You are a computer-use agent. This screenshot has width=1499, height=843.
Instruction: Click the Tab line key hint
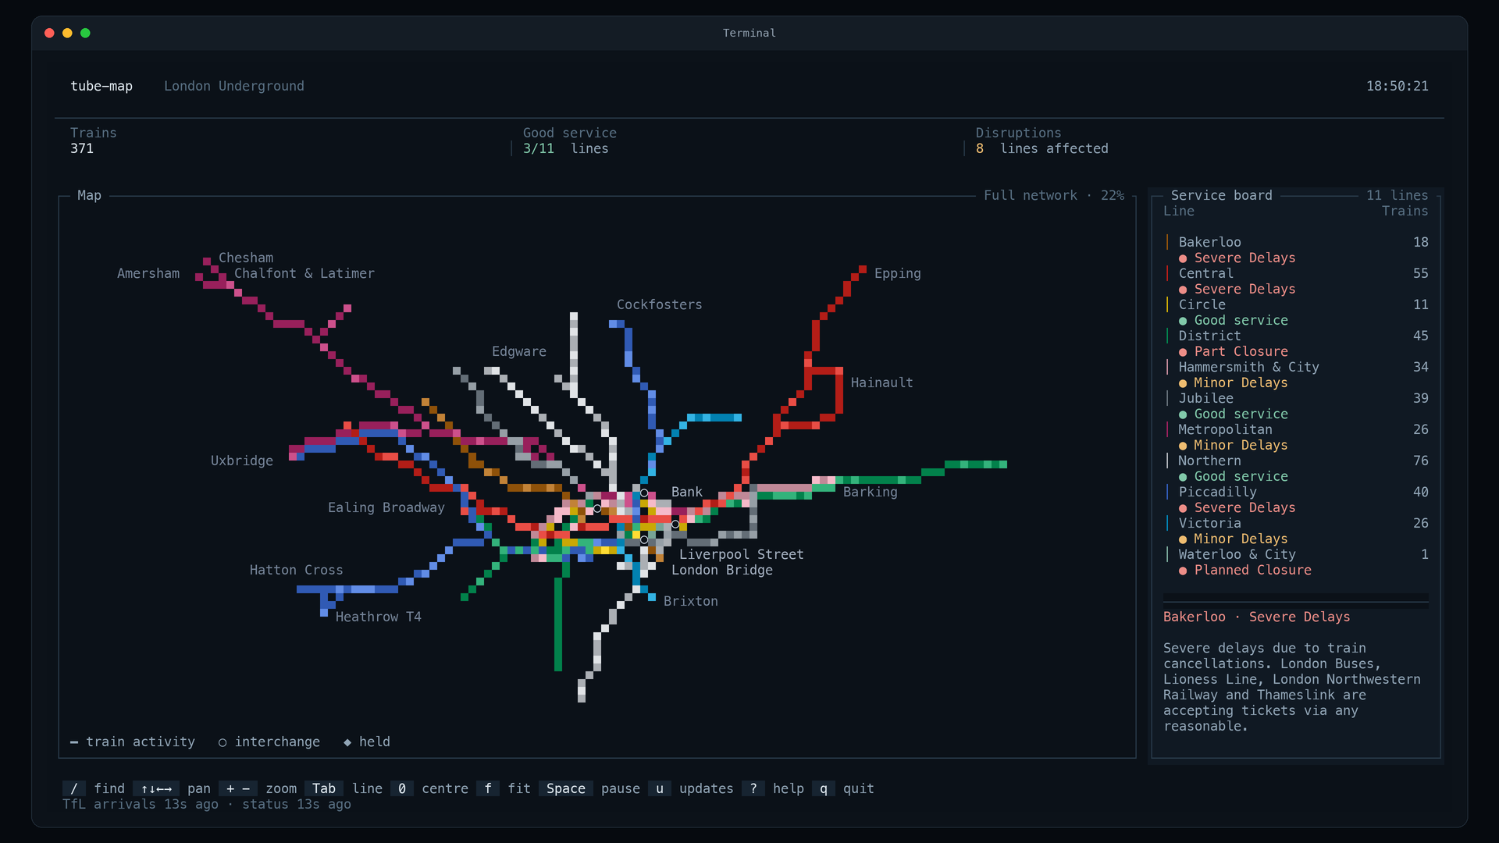point(324,788)
